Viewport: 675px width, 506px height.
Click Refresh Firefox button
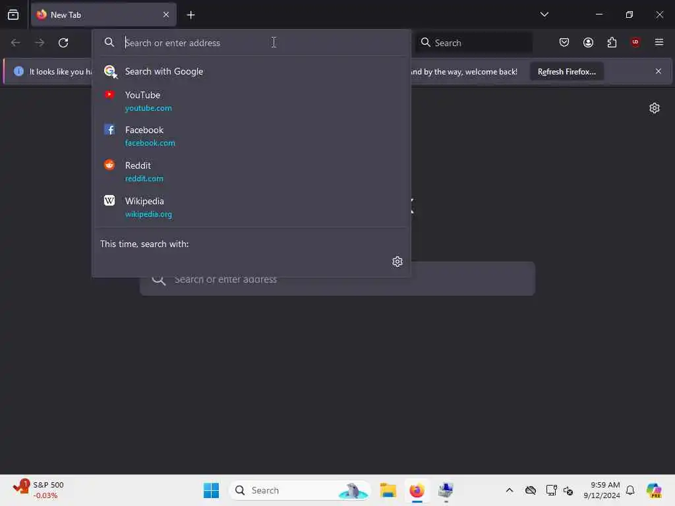[566, 72]
